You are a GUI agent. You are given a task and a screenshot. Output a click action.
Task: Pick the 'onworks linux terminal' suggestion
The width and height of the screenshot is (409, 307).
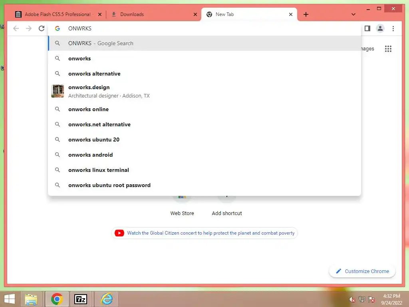(x=205, y=170)
